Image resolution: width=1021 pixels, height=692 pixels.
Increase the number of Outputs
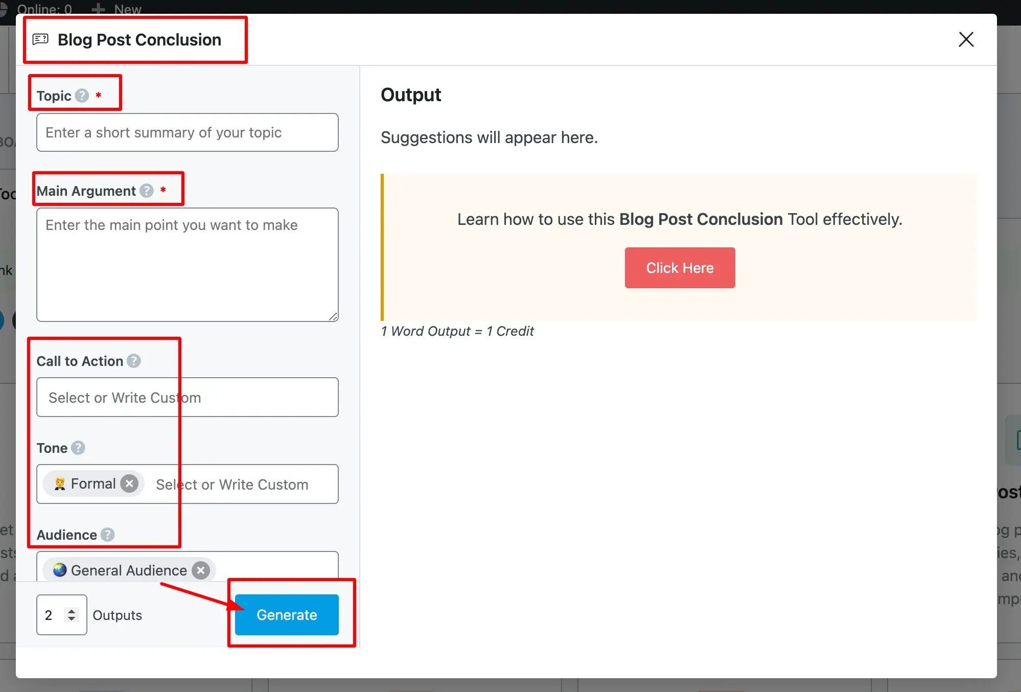pos(72,611)
